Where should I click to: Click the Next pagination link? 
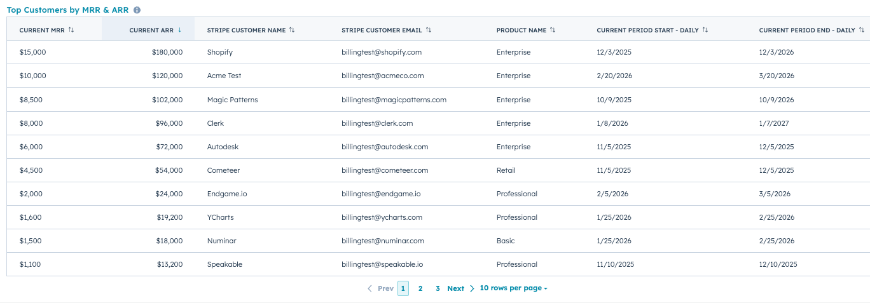455,288
